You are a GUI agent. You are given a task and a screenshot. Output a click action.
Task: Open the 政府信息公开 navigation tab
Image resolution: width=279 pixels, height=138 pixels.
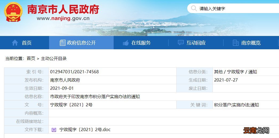[x=81, y=43]
